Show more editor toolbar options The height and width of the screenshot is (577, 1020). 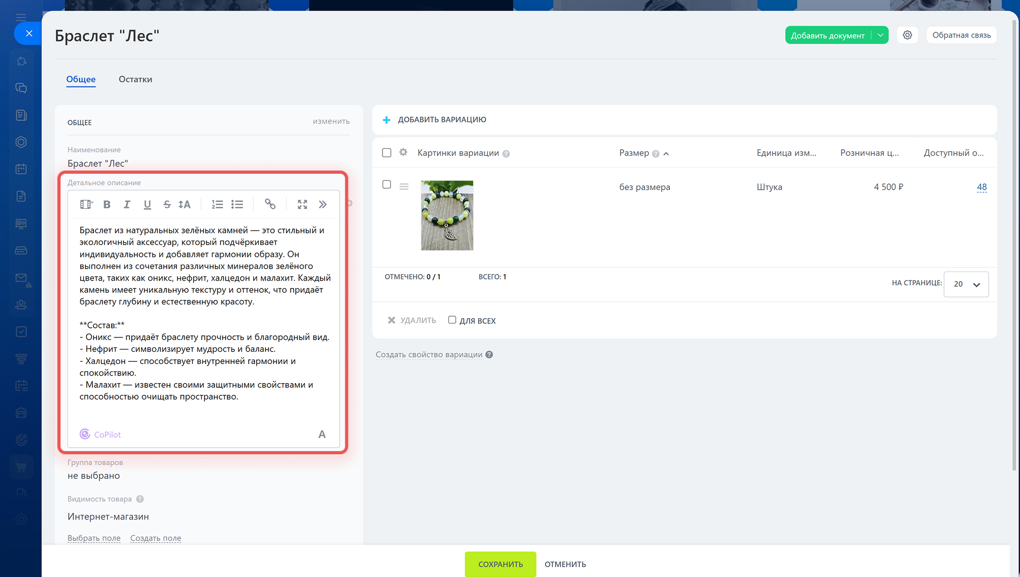point(322,205)
